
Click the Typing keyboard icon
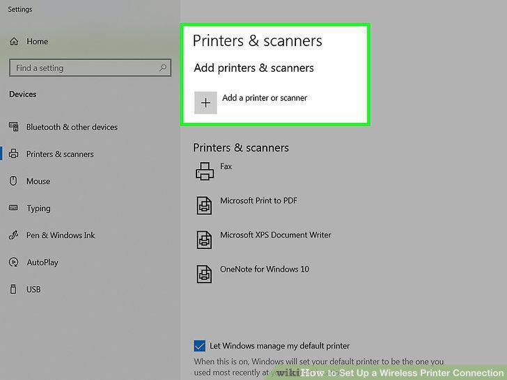[13, 207]
